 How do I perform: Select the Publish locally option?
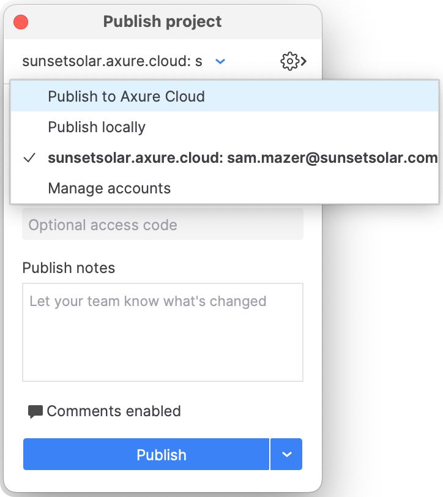(97, 127)
